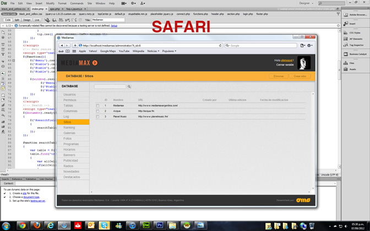370x231 pixels.
Task: Open Internet Explorer from the taskbar
Action: (50, 226)
